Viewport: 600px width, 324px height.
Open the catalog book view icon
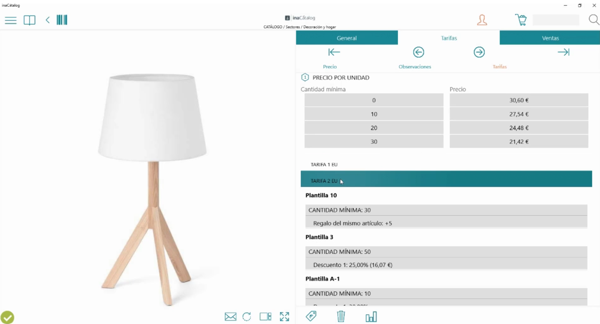click(30, 20)
